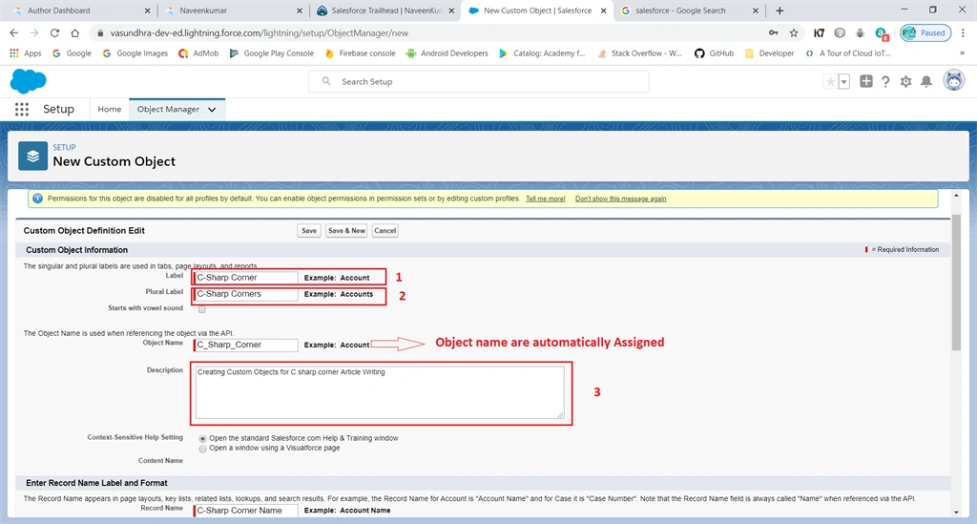Open the Firebase console bookmark

[x=360, y=53]
